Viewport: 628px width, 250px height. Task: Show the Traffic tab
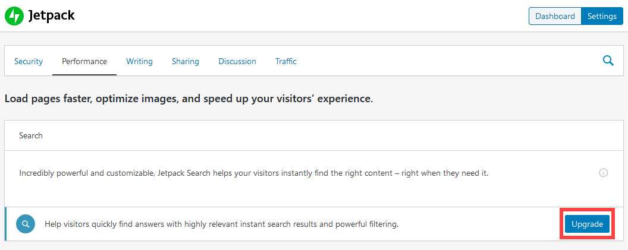pos(285,61)
